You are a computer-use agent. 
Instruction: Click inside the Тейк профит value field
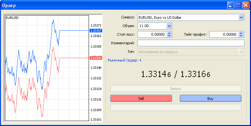[x=224, y=34]
